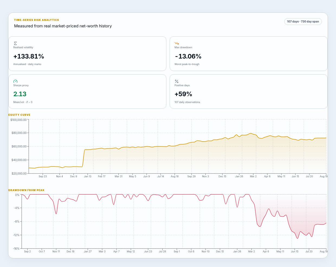The width and height of the screenshot is (336, 267).
Task: Click the percent icon above Positive days
Action: 177,81
